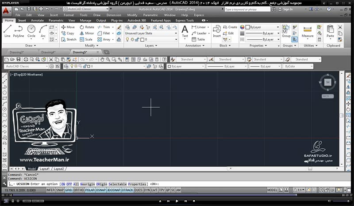Click the Pan hand icon in toolbar
The height and width of the screenshot is (206, 354).
(x=102, y=60)
